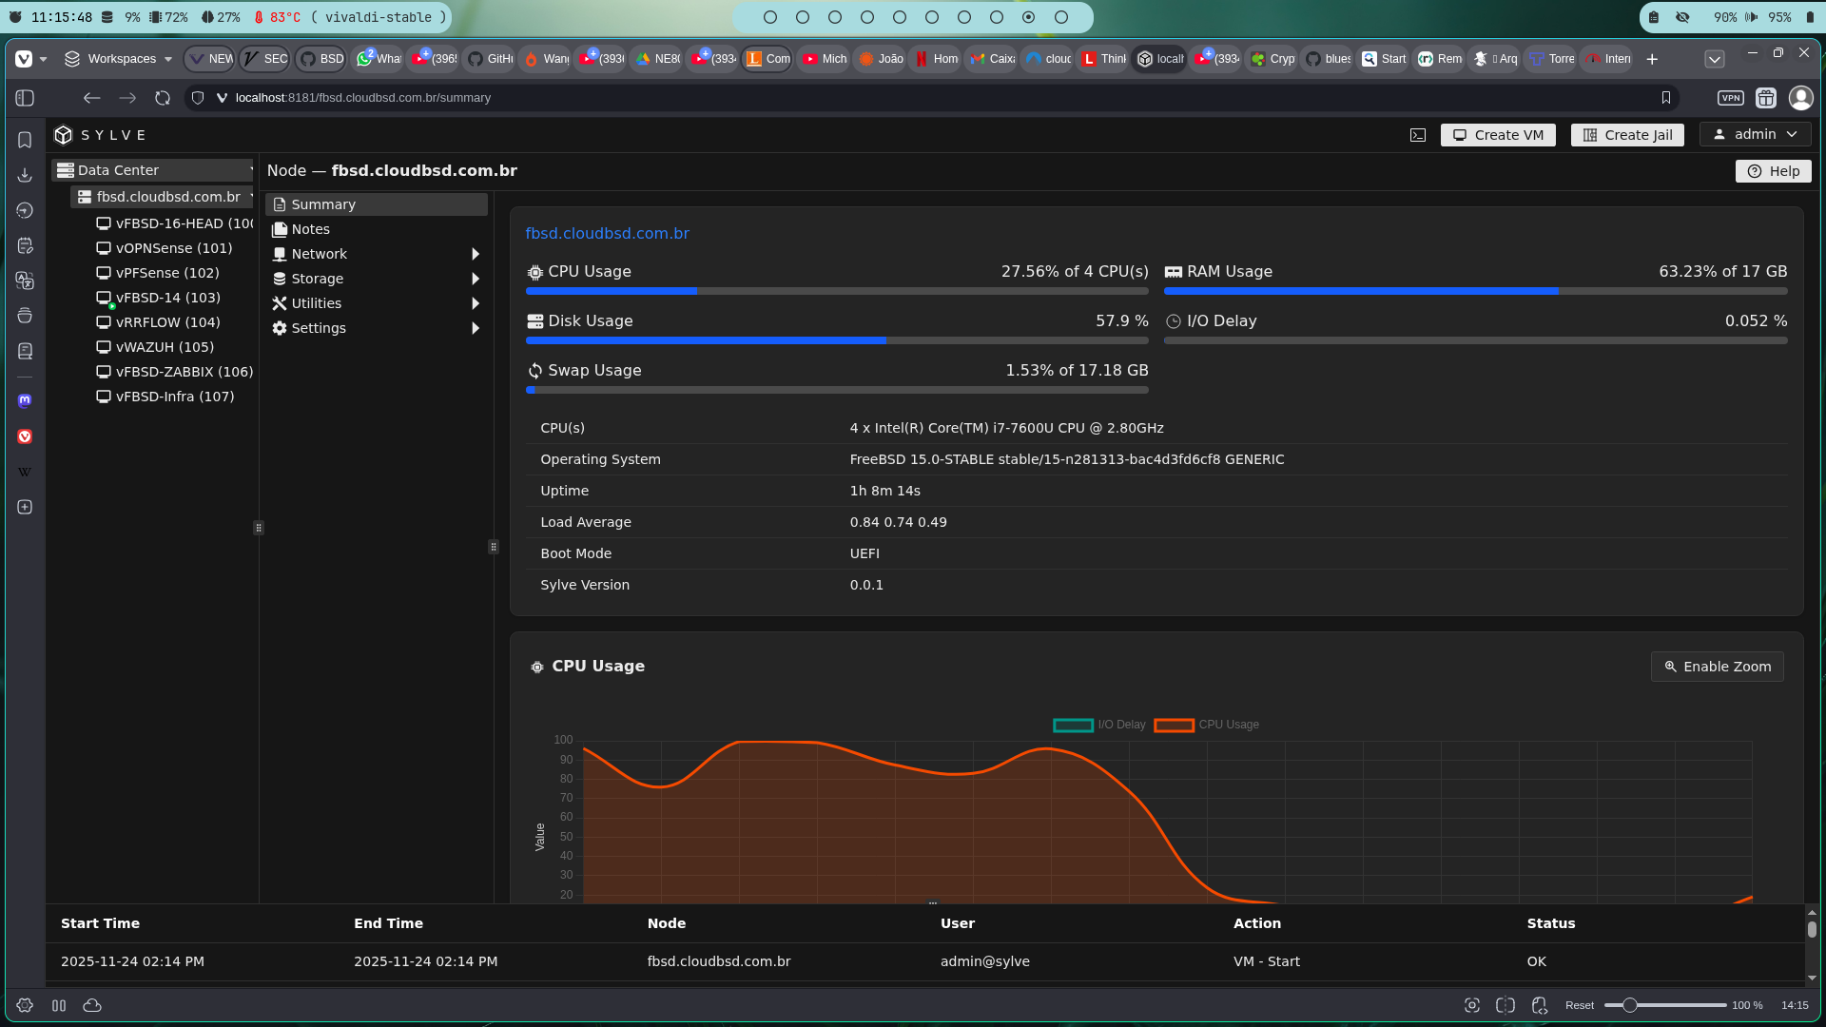Select the vFBSD-Infra (107) VM
This screenshot has width=1826, height=1027.
click(x=165, y=397)
